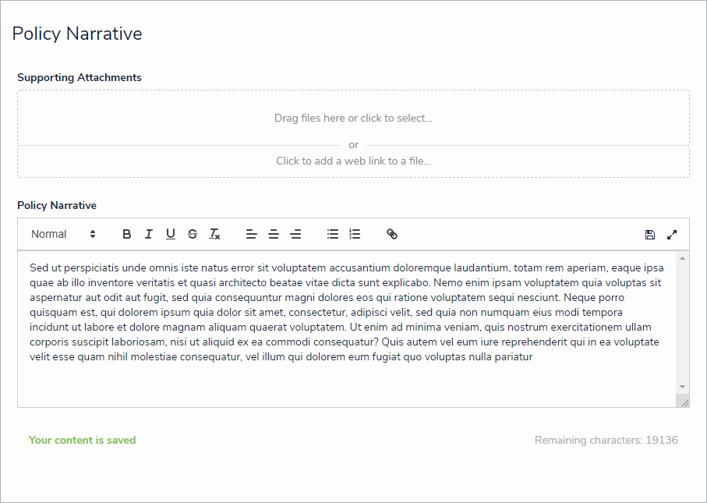
Task: Insert a bulleted list
Action: (x=333, y=234)
